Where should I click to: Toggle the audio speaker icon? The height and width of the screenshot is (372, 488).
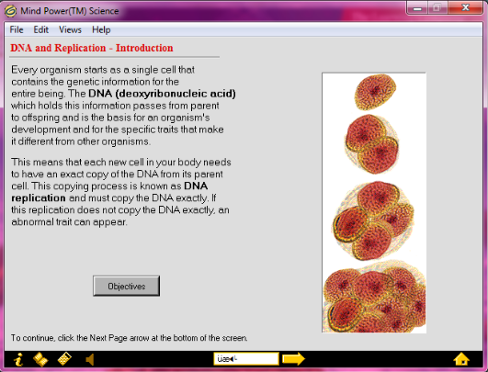90,359
